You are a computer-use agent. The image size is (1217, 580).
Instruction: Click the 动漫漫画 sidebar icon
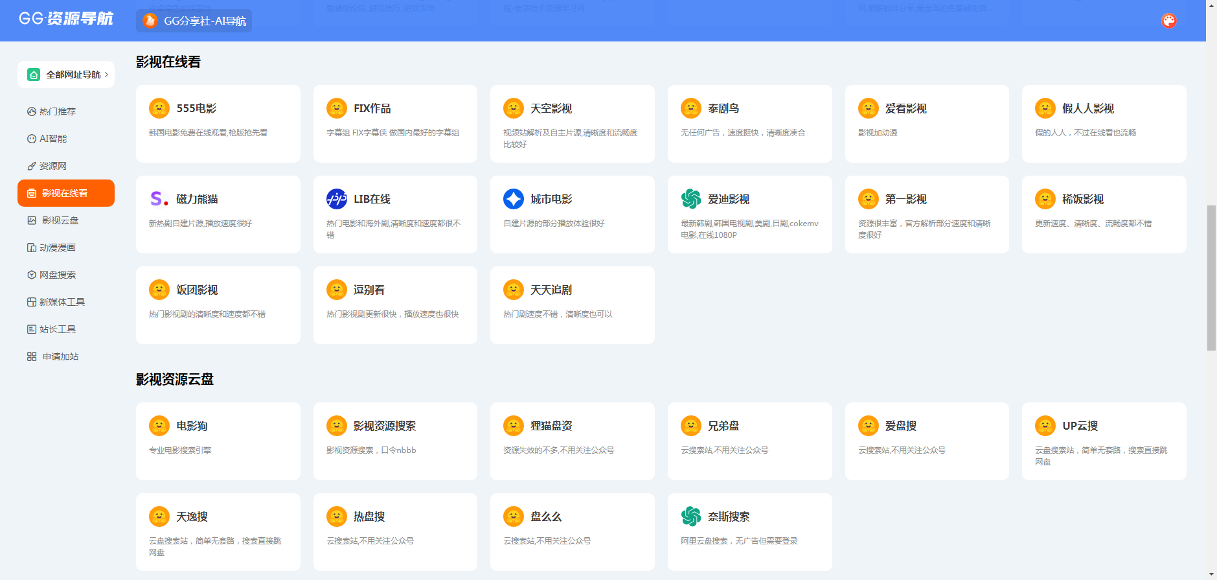point(31,248)
